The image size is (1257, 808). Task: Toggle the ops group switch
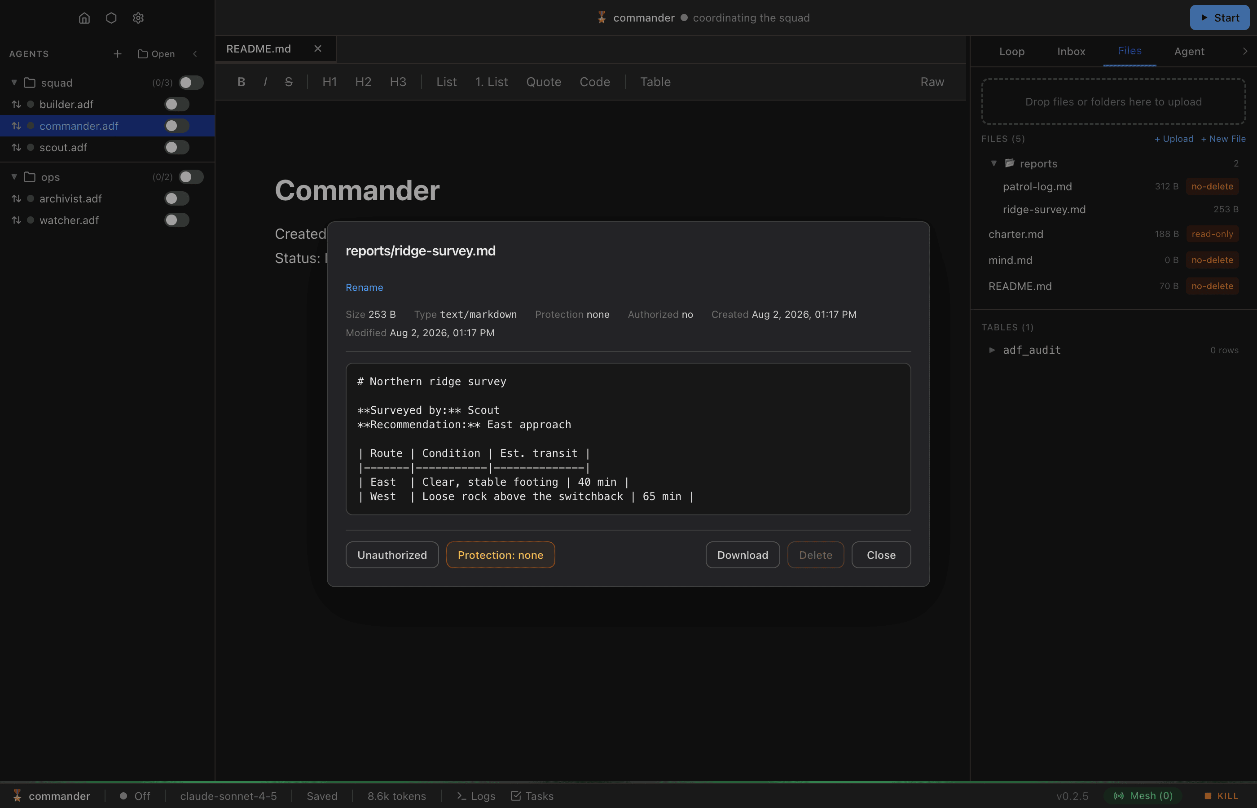pos(191,177)
